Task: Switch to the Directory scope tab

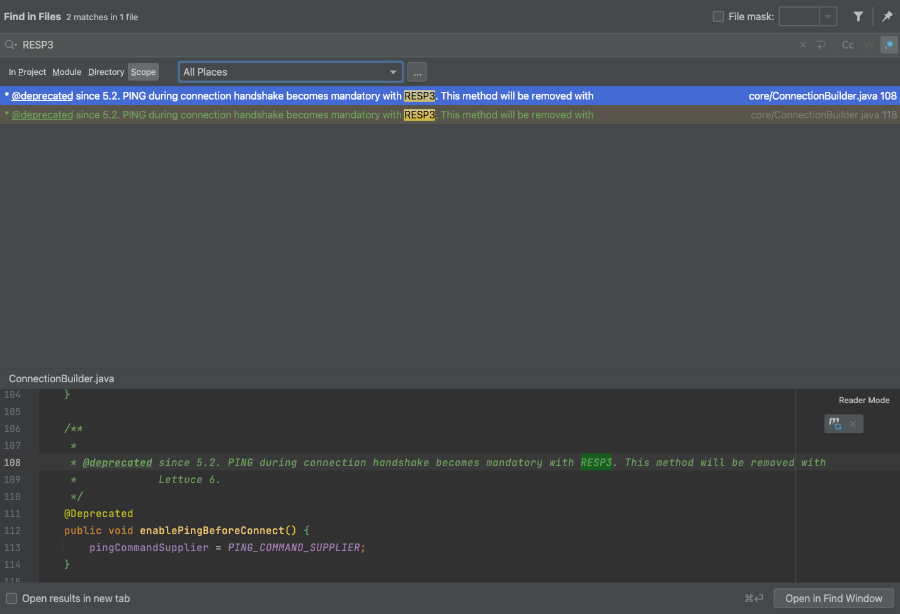Action: [106, 72]
